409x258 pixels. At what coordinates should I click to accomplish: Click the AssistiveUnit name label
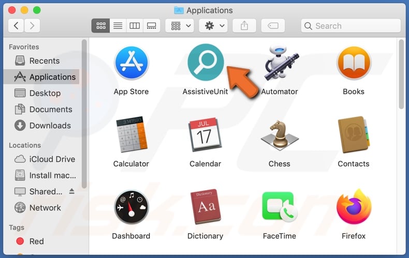(206, 92)
